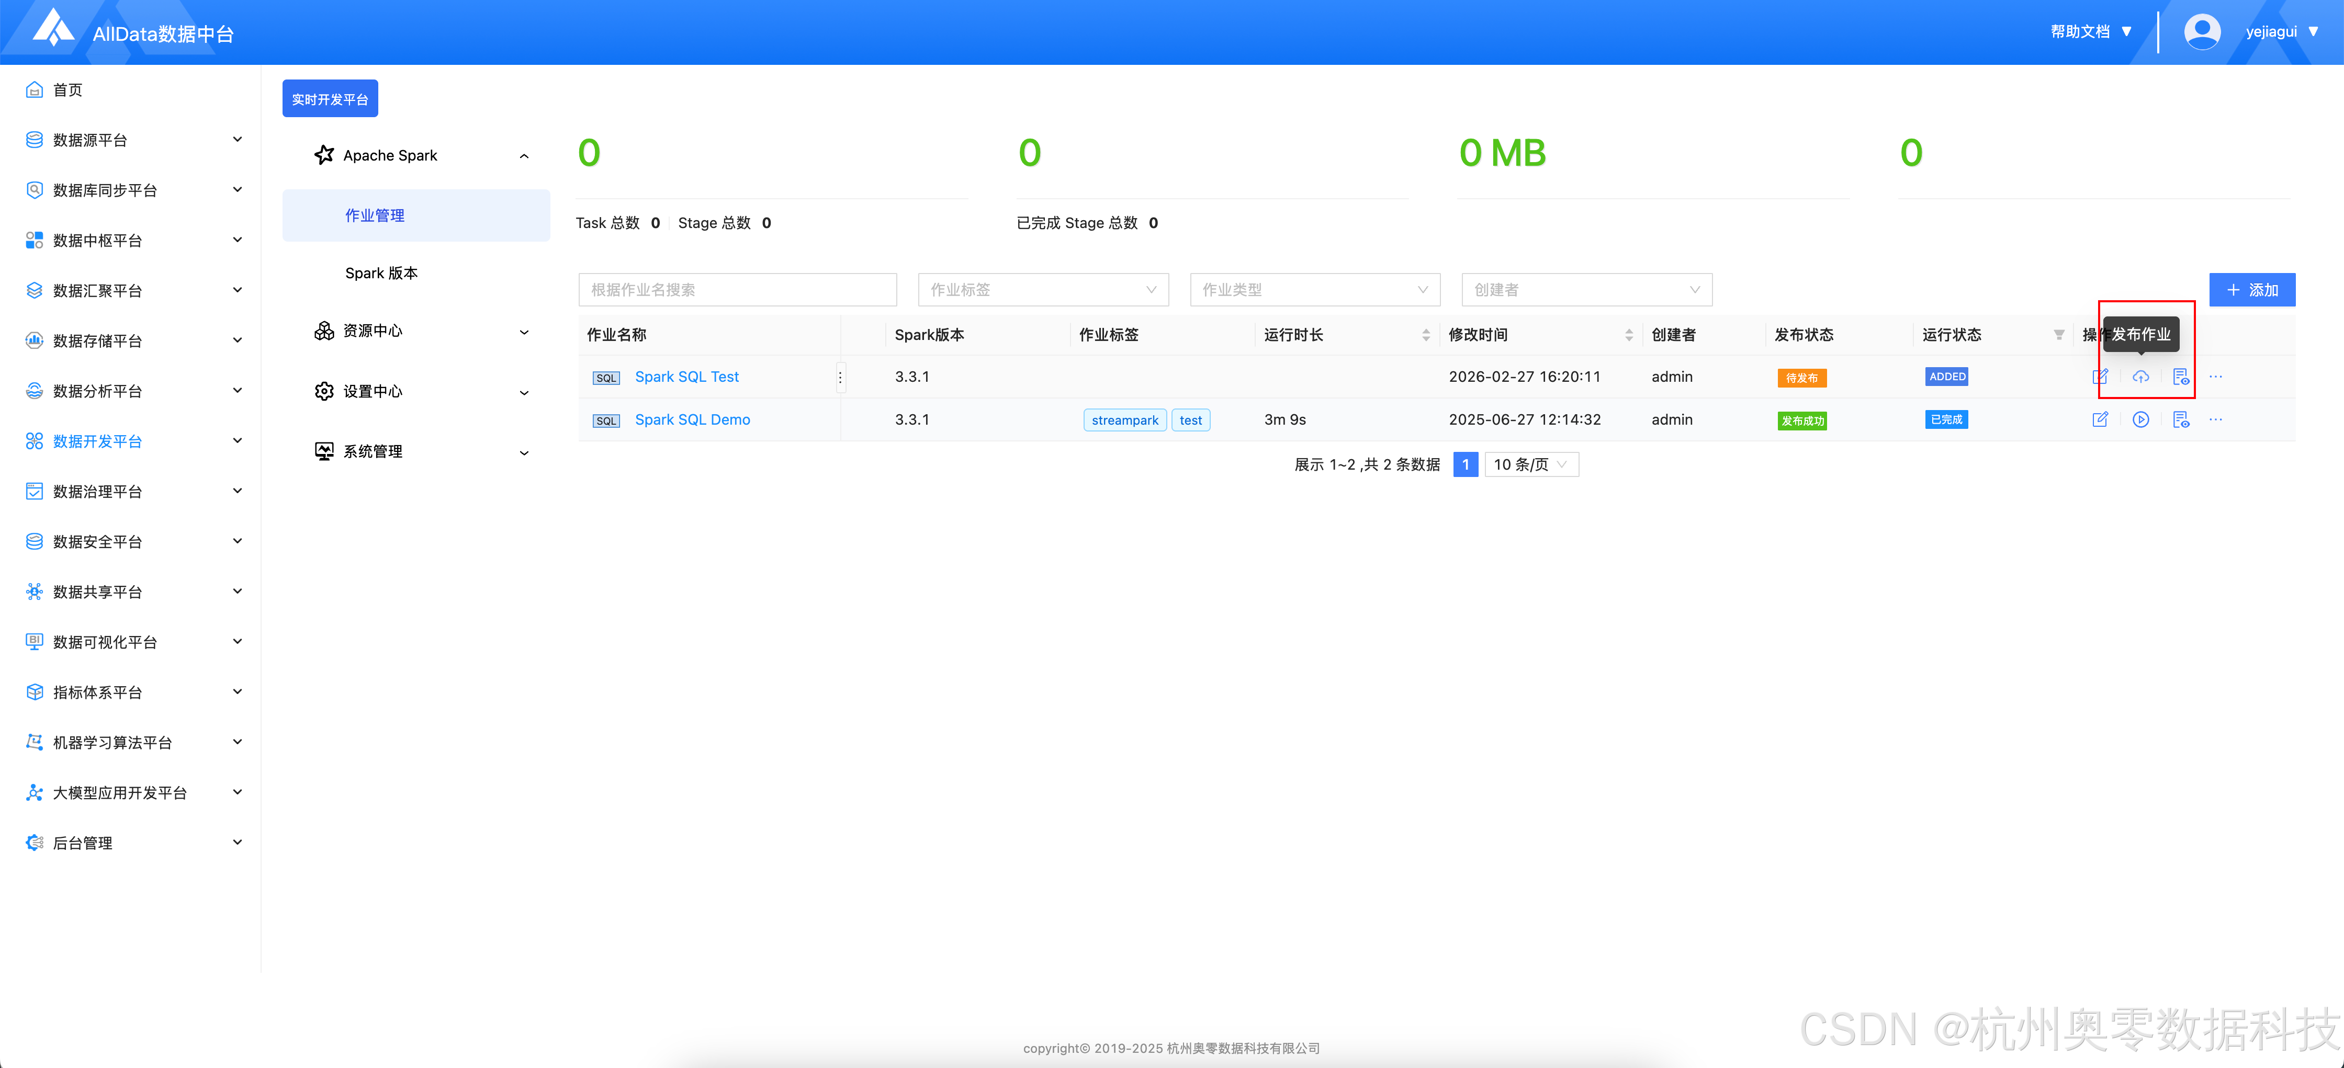2344x1068 pixels.
Task: Sort table by 修改时间 column
Action: pyautogui.click(x=1629, y=335)
